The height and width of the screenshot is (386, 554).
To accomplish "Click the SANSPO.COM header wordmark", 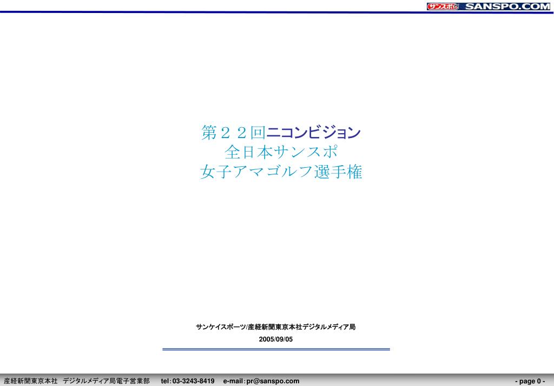I will click(507, 6).
